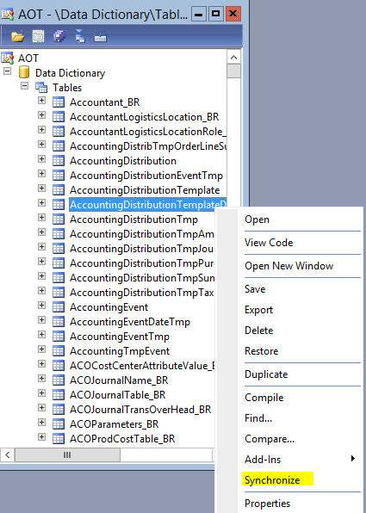
Task: Click the vertical scrollbar thumb
Action: click(233, 71)
